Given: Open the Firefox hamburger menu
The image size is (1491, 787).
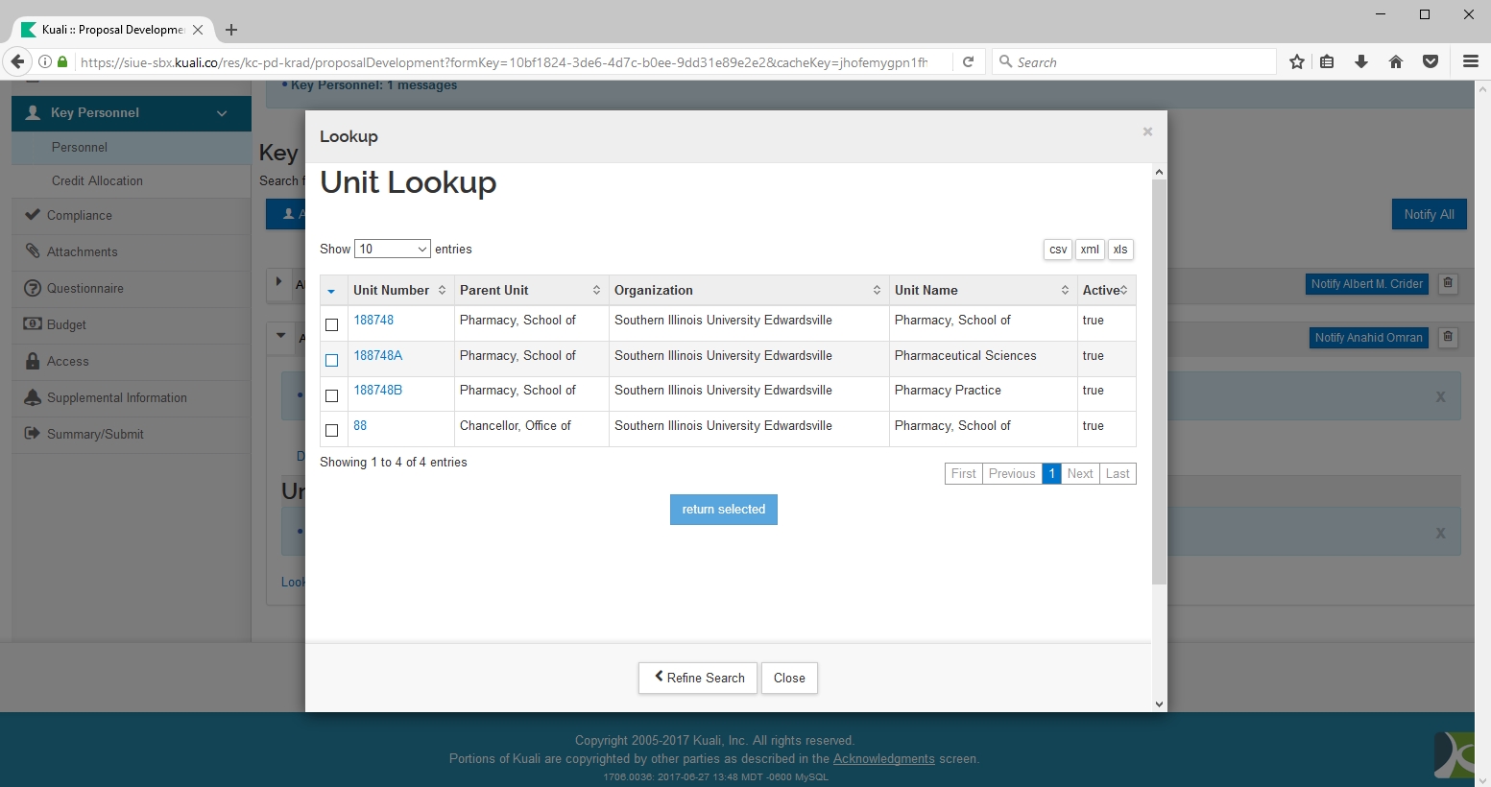Looking at the screenshot, I should (x=1470, y=61).
